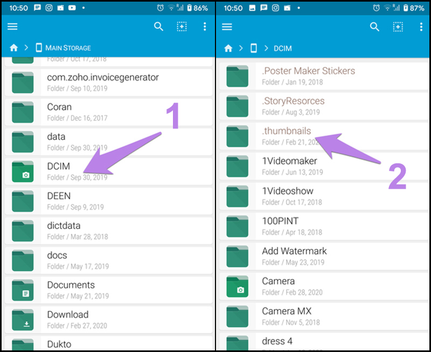The height and width of the screenshot is (352, 431).
Task: Tap the DCIM camera folder icon
Action: pos(23,171)
